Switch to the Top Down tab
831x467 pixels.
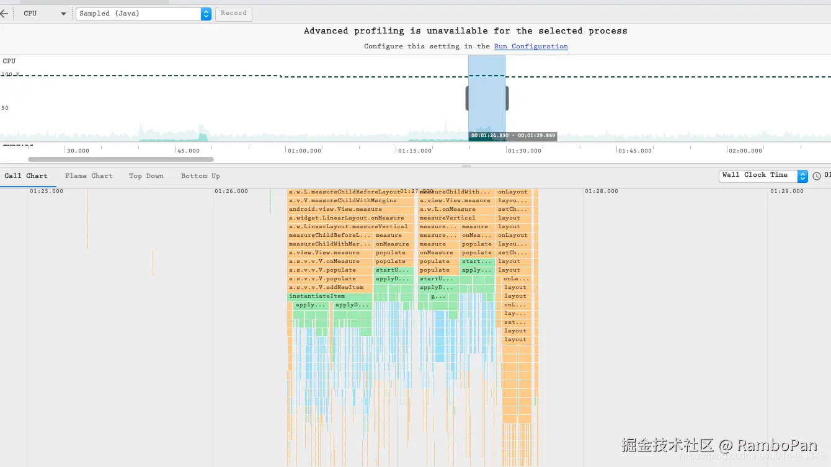[146, 176]
